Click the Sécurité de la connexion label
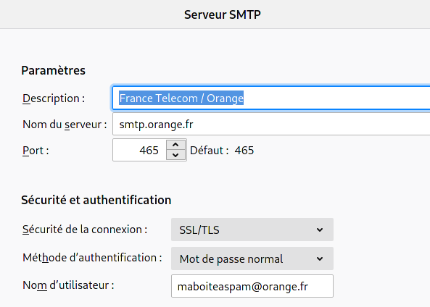430x307 pixels. 85,230
